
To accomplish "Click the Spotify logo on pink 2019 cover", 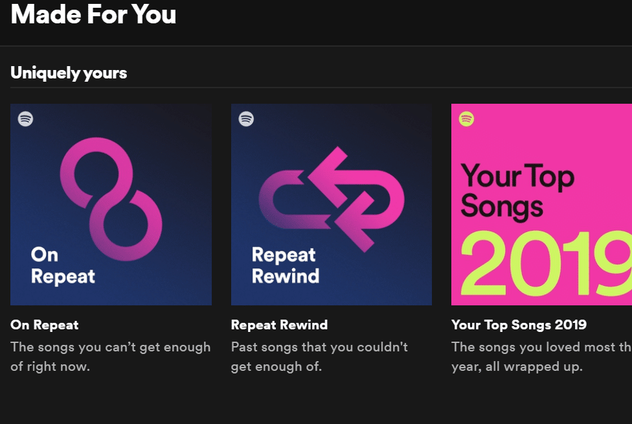I will [x=466, y=119].
